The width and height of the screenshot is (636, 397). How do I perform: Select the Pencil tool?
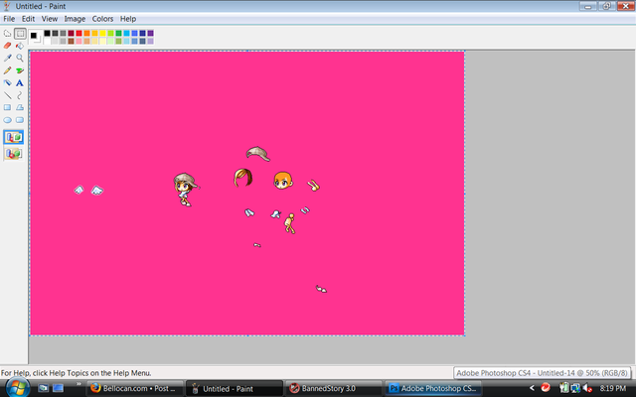(7, 70)
